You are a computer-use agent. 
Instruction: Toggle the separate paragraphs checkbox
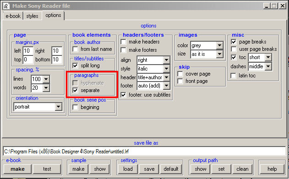tap(75, 91)
